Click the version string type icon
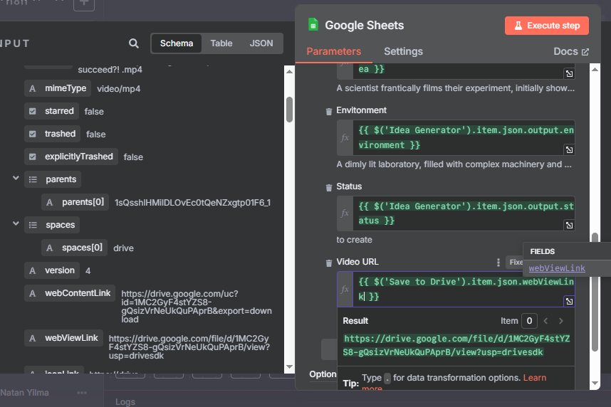Screen dimensions: 611x407 tap(33, 270)
